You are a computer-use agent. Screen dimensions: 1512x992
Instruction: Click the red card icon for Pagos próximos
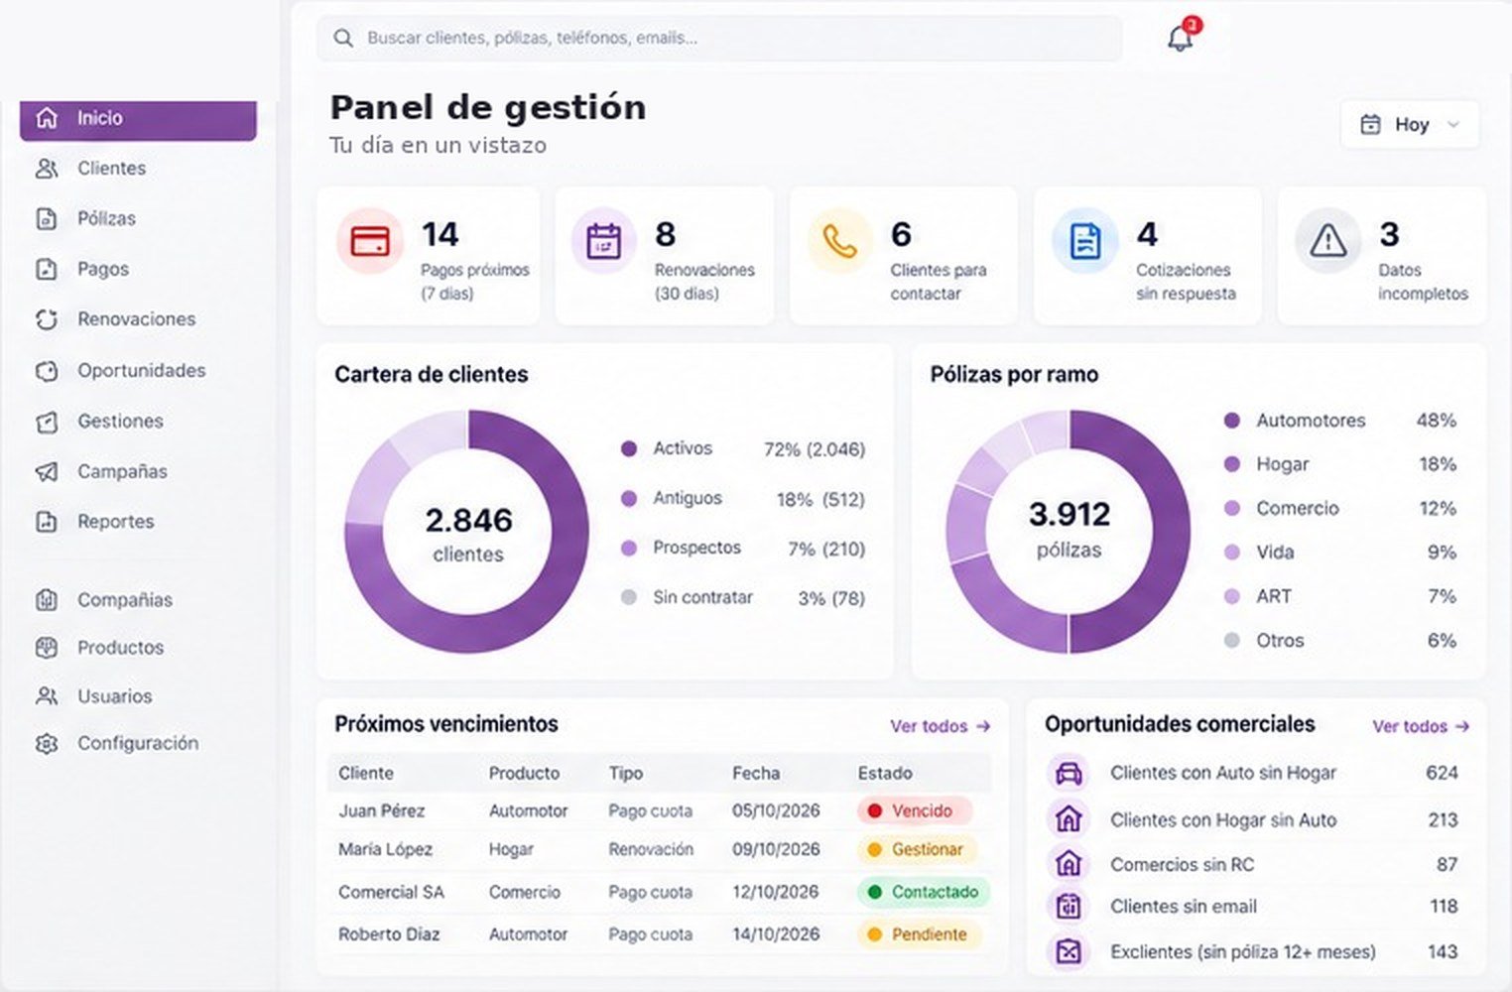(370, 241)
